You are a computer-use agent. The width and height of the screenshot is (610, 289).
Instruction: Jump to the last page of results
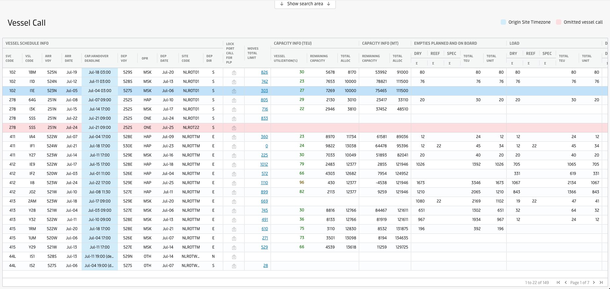601,282
